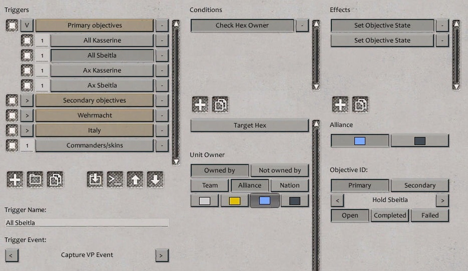Delete the All Kasserine trigger
This screenshot has width=468, height=271.
162,40
